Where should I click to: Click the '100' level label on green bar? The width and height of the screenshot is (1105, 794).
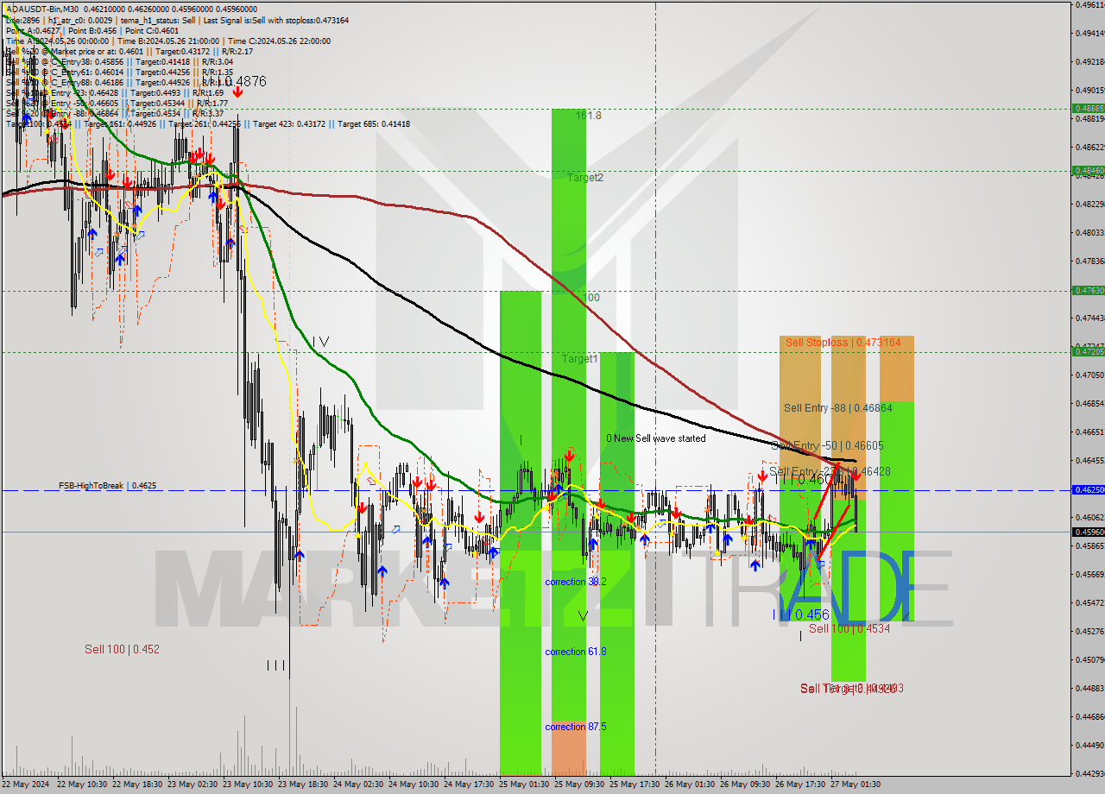[590, 298]
